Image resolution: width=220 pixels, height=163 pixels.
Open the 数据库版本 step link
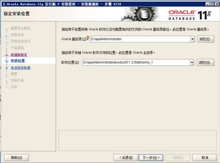click(x=19, y=55)
